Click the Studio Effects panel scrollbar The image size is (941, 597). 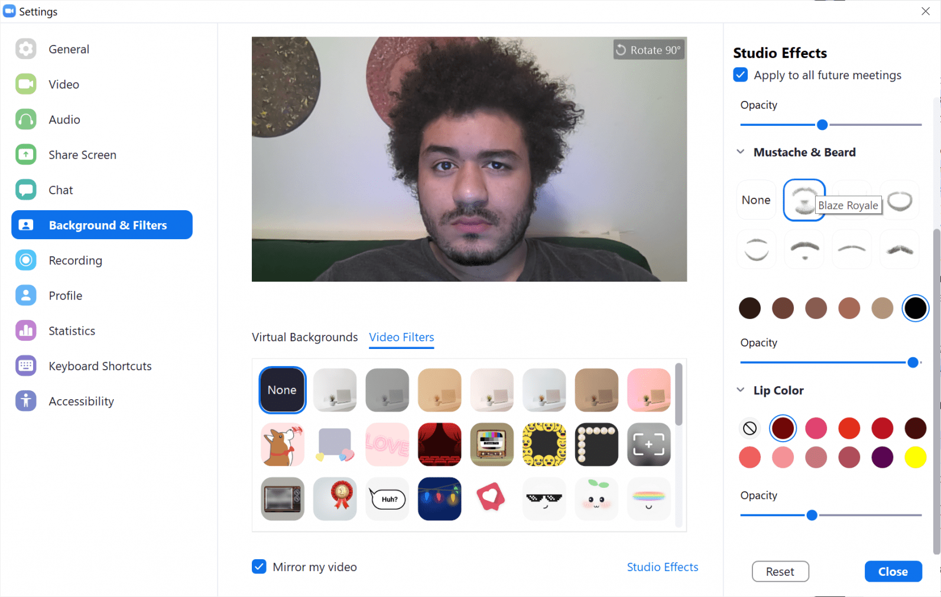(x=936, y=391)
